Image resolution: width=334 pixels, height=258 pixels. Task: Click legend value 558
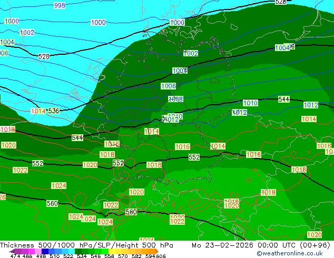point(108,256)
